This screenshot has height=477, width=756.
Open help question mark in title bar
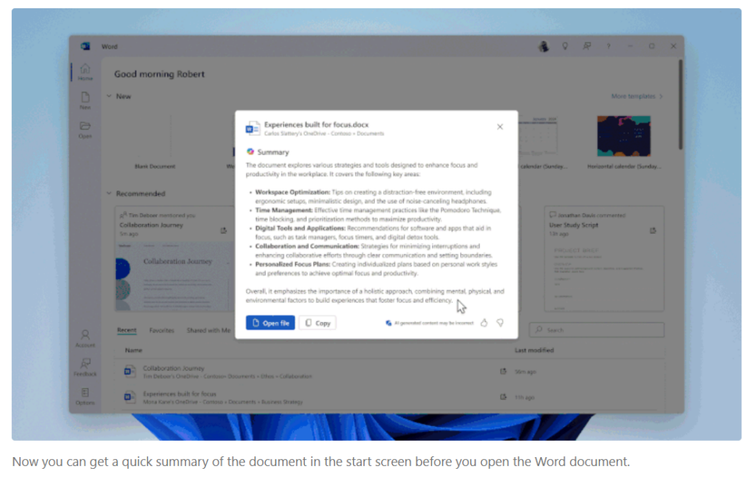pos(608,47)
